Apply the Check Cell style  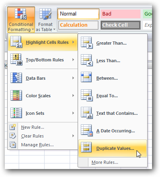coord(121,25)
